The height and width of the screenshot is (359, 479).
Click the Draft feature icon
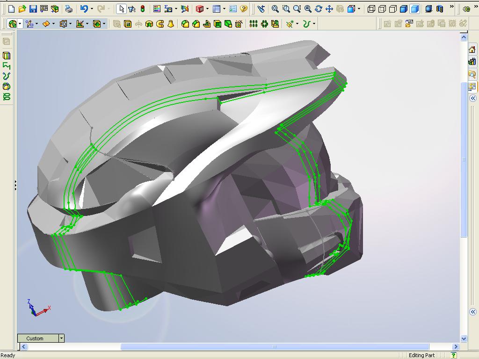click(x=228, y=23)
